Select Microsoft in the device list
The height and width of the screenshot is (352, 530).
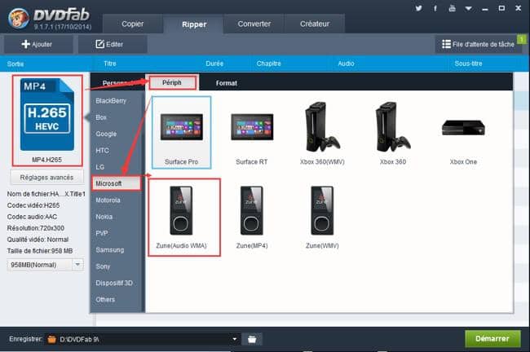117,183
